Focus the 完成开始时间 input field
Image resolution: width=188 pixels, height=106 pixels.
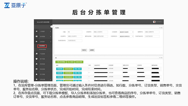152,36
